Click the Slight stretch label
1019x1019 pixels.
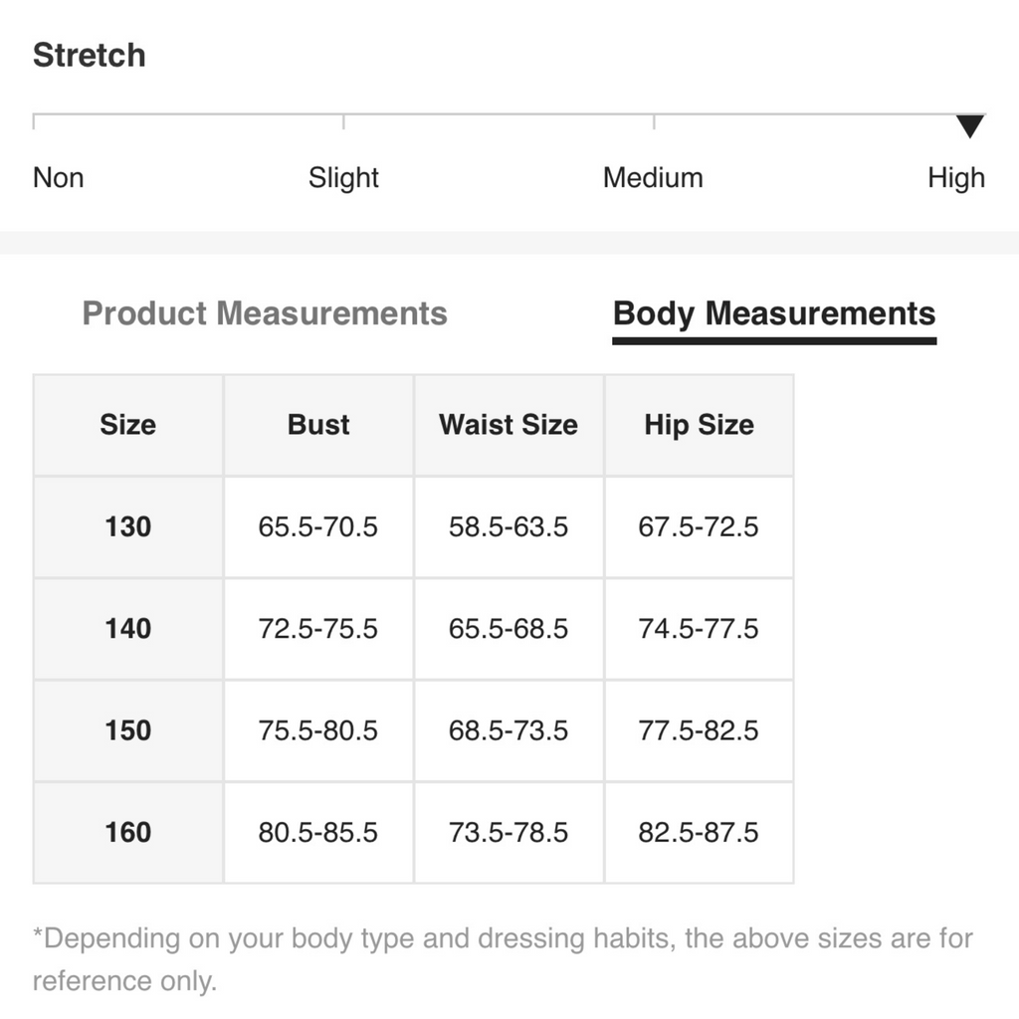coord(343,178)
